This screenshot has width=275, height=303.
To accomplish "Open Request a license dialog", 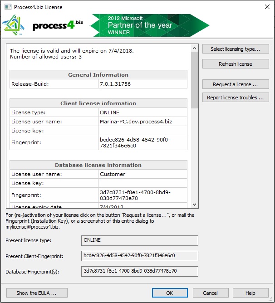I will pyautogui.click(x=236, y=84).
